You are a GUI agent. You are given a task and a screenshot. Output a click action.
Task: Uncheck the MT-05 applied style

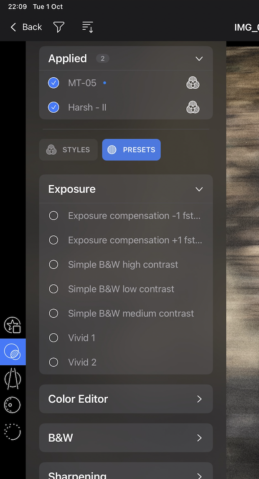(x=53, y=83)
